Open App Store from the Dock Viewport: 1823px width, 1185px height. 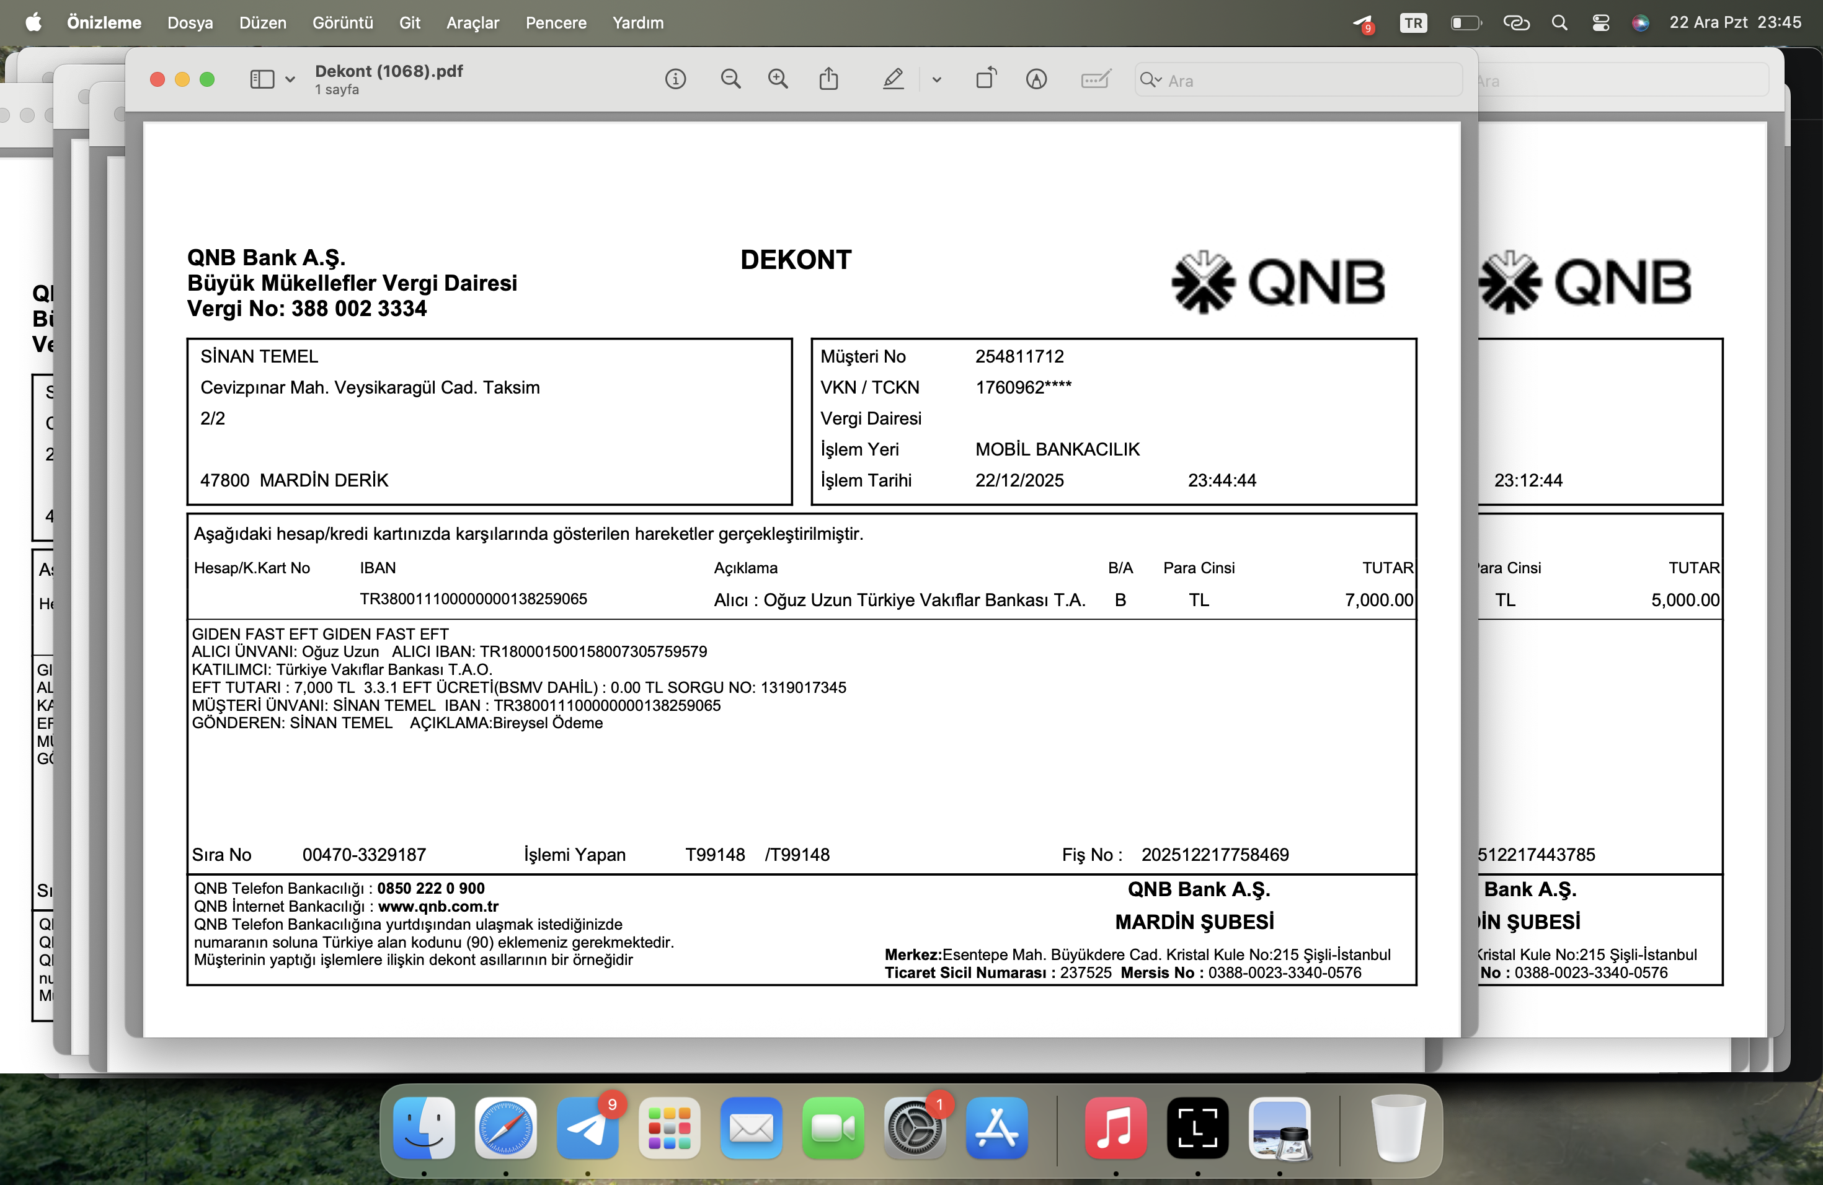[x=996, y=1129]
